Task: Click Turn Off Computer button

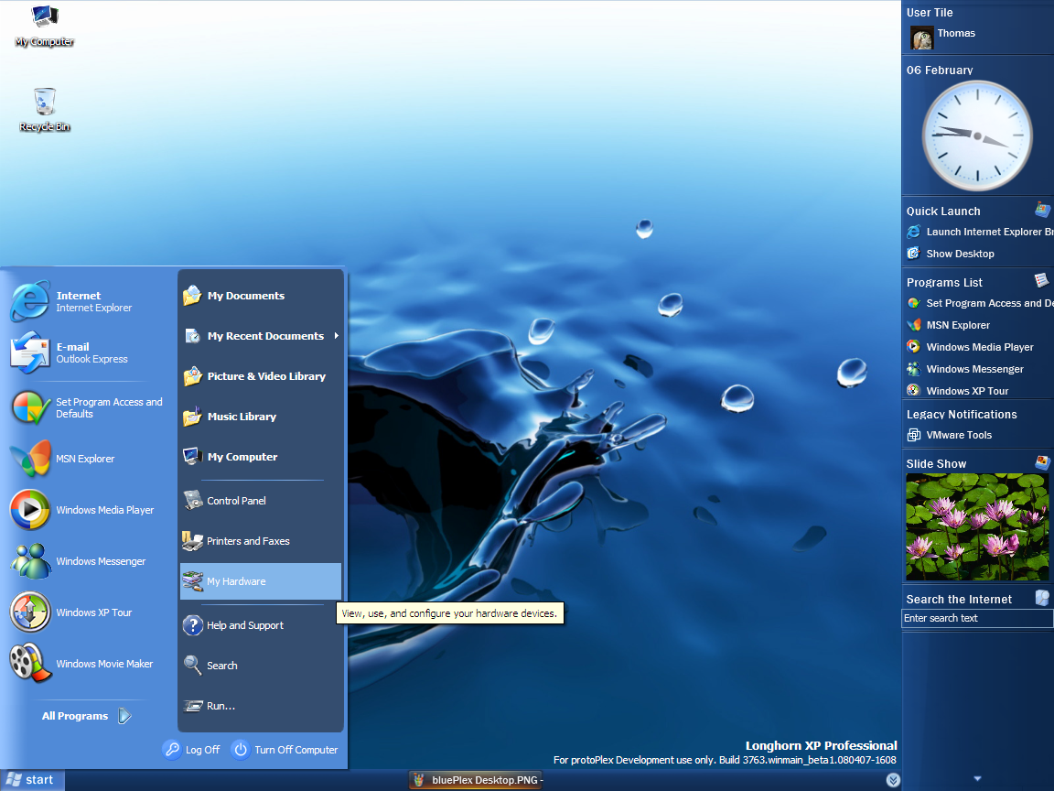Action: [x=285, y=749]
